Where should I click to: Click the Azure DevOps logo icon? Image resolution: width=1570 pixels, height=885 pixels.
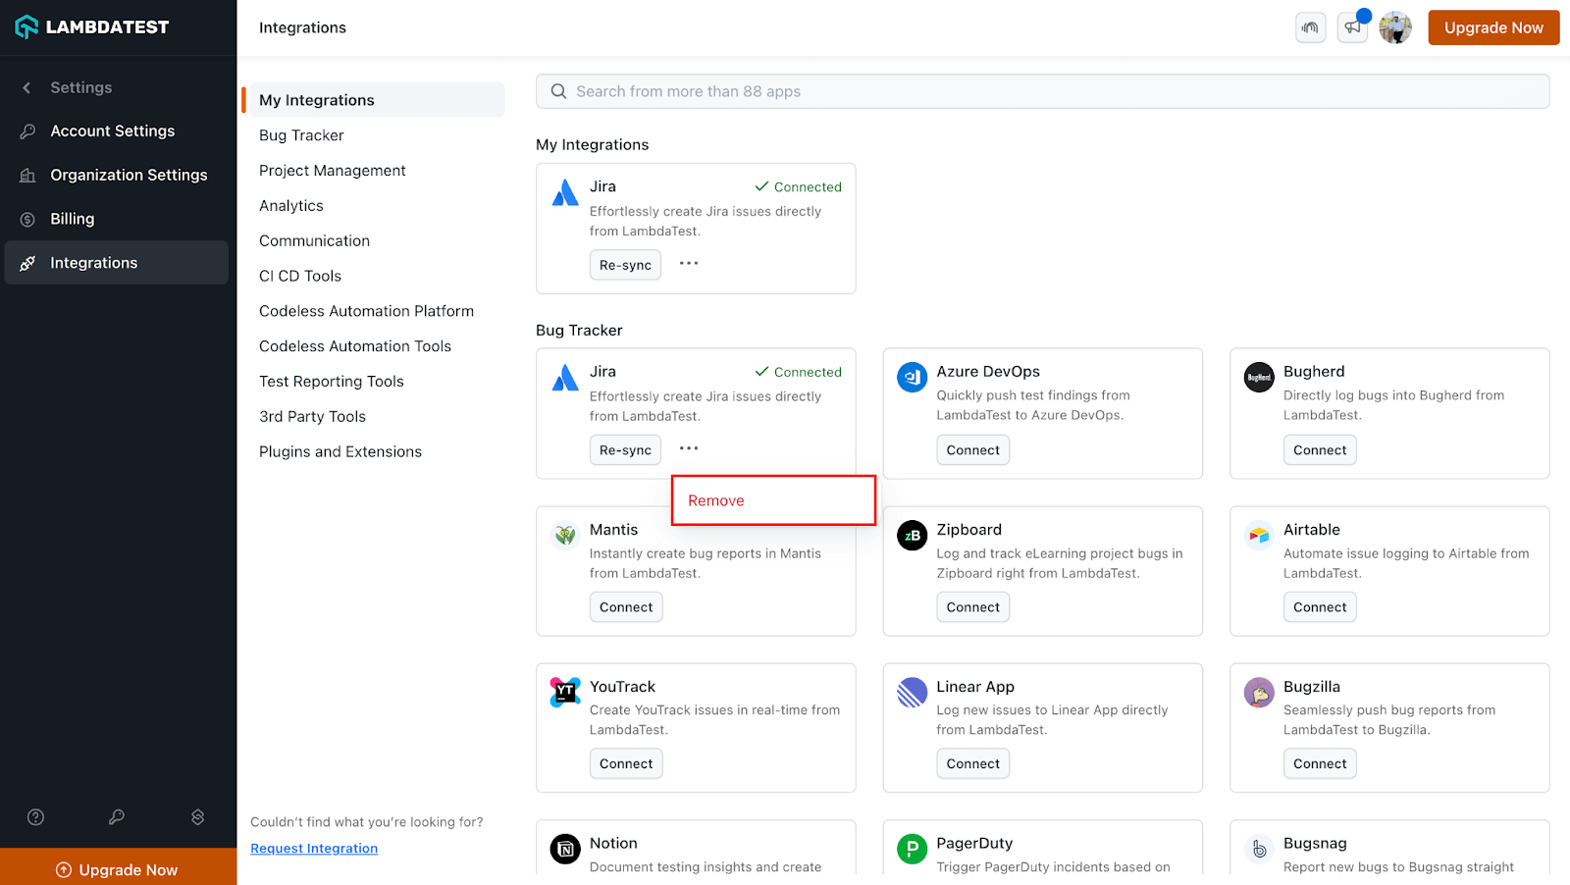912,376
